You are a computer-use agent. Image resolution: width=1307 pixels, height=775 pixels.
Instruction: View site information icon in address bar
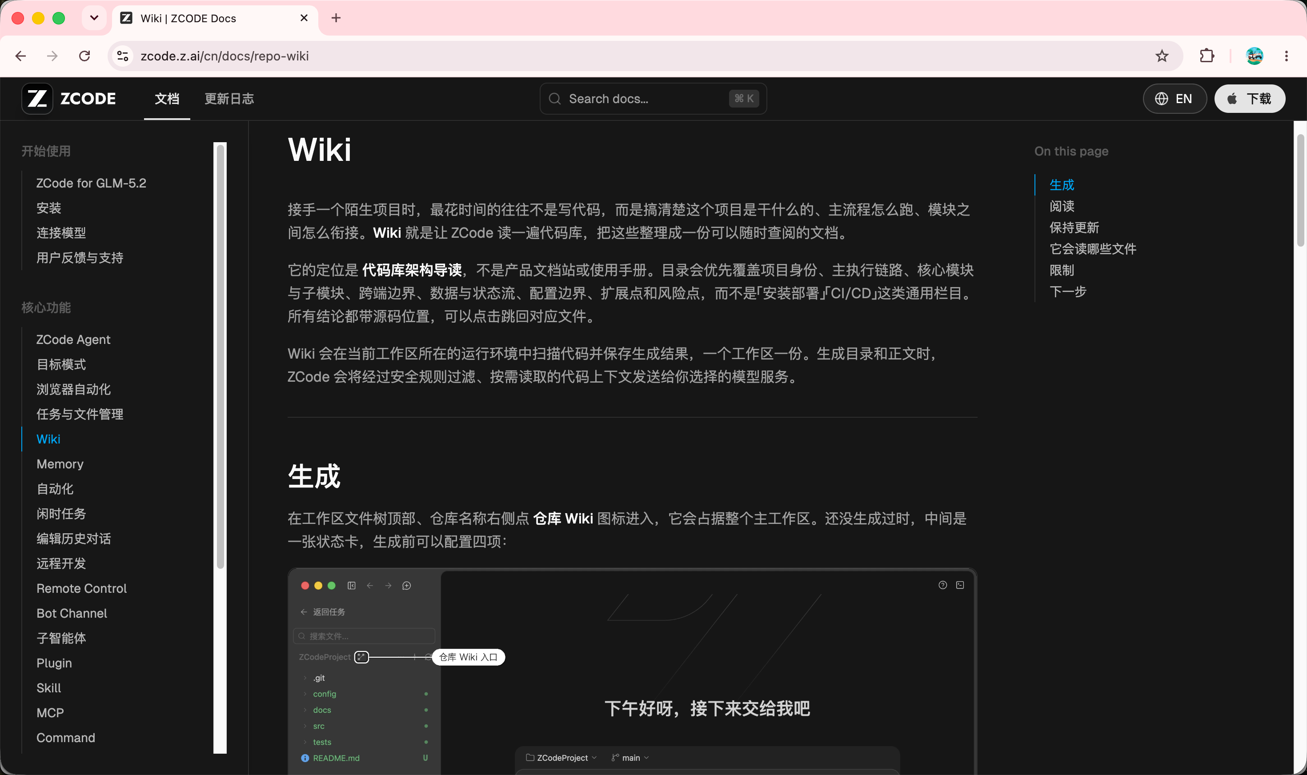(x=123, y=56)
